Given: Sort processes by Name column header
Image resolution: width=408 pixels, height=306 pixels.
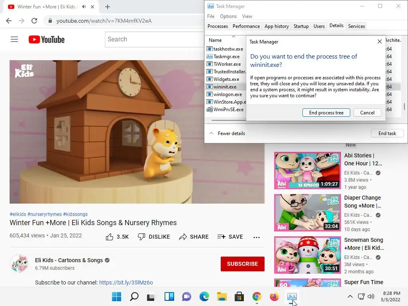Looking at the screenshot, I should pos(215,40).
